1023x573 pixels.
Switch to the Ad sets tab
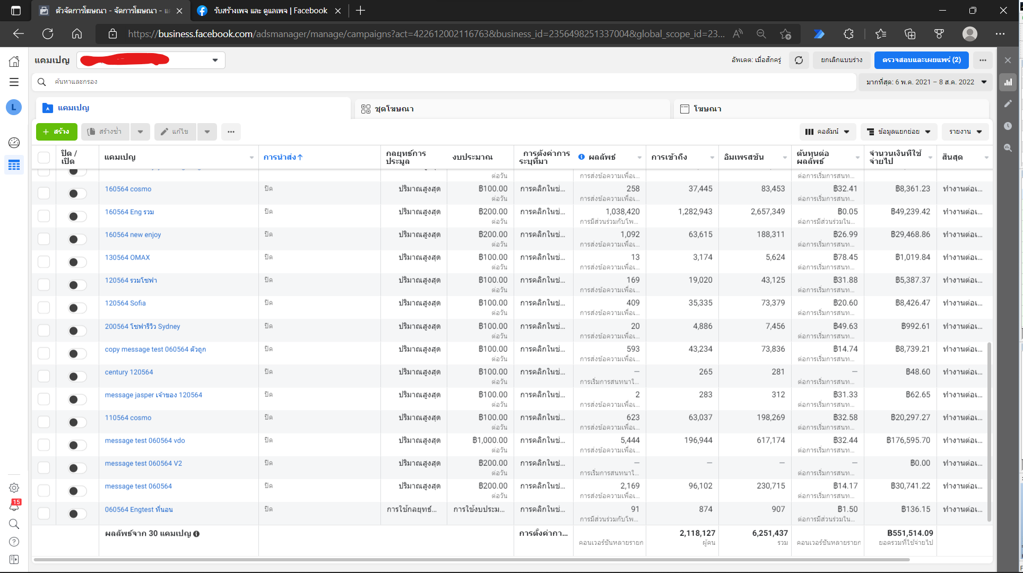click(512, 109)
